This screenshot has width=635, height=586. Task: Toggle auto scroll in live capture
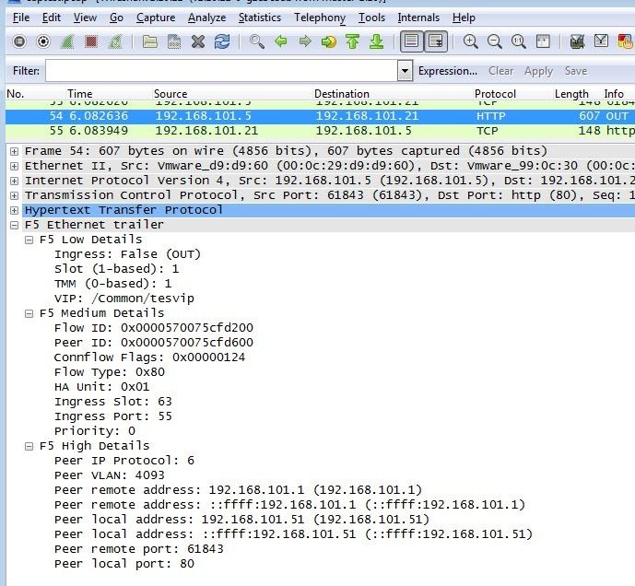436,41
